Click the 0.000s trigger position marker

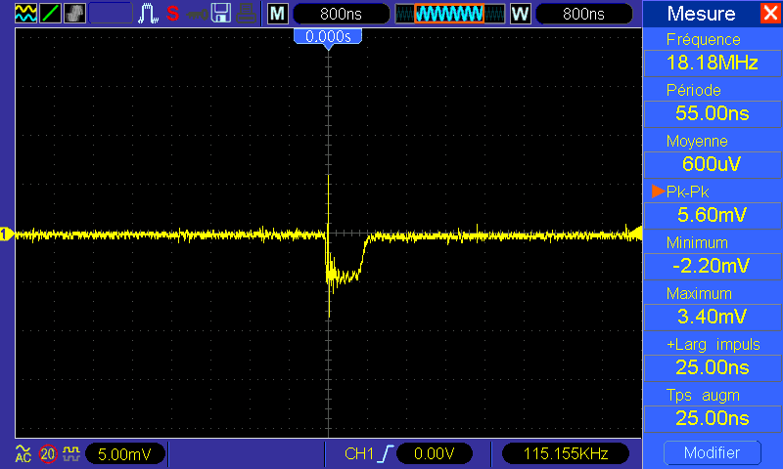(x=328, y=36)
